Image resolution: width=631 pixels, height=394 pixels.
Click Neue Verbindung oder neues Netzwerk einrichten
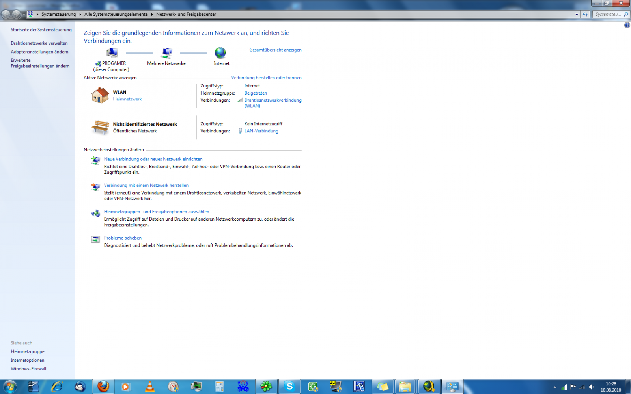tap(153, 159)
